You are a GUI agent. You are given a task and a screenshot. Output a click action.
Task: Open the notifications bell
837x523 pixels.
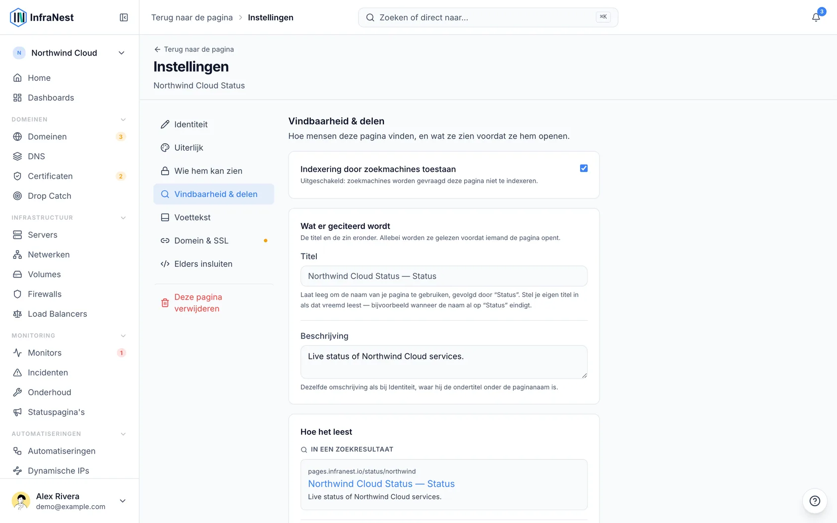tap(816, 17)
